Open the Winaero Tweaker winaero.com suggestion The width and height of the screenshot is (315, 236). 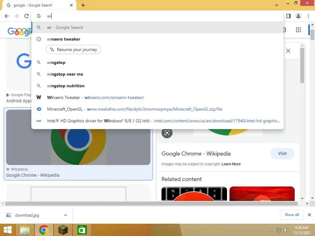point(158,97)
